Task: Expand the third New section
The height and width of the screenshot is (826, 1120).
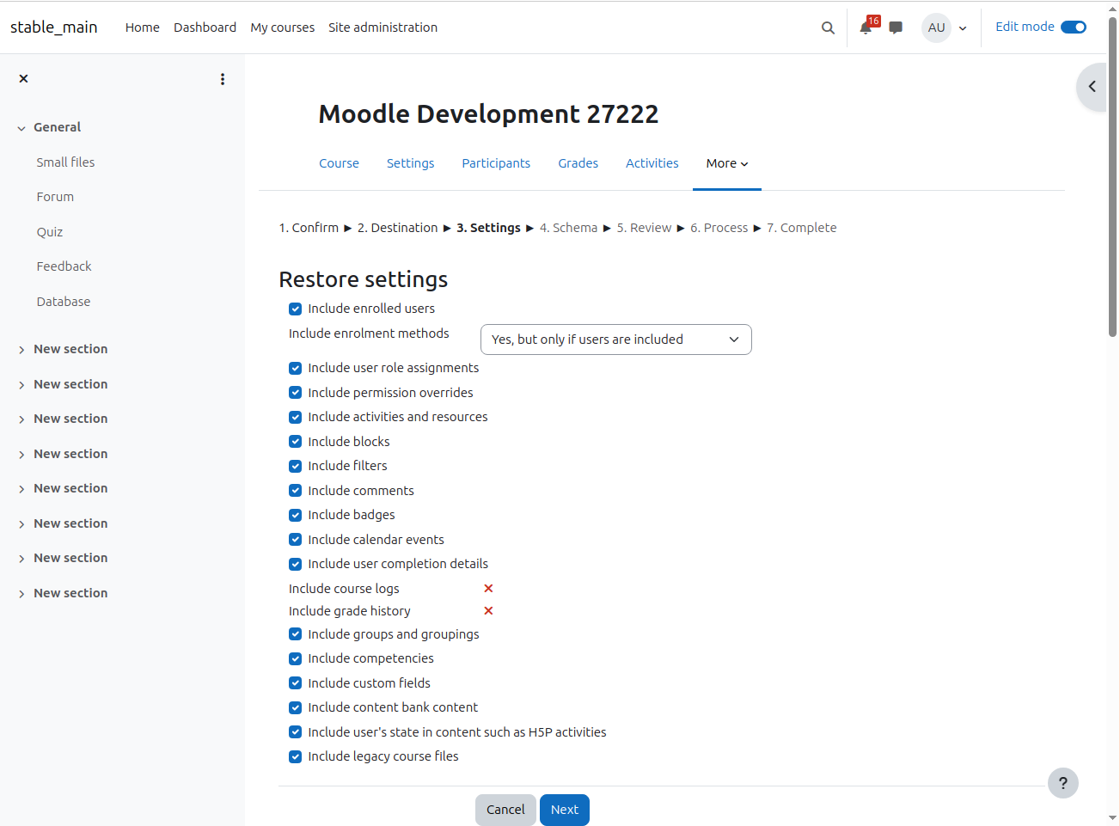Action: point(21,419)
